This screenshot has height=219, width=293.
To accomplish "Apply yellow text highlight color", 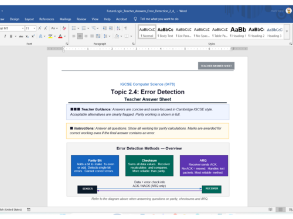I will tap(50, 36).
